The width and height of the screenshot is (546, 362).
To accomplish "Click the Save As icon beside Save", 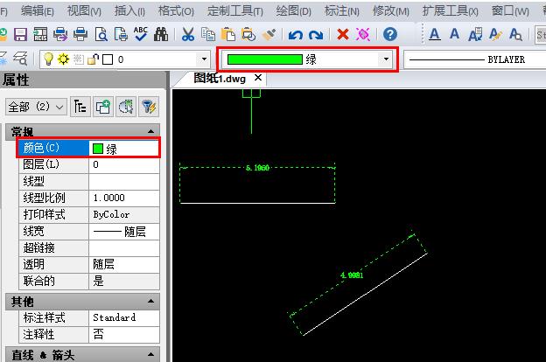I will coord(40,34).
